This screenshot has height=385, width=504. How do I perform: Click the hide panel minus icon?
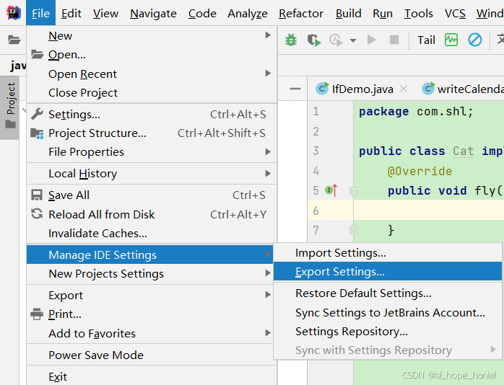point(295,89)
